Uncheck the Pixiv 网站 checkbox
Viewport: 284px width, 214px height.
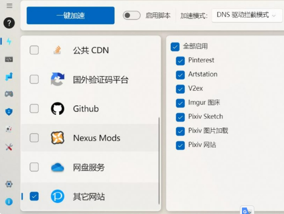(180, 146)
